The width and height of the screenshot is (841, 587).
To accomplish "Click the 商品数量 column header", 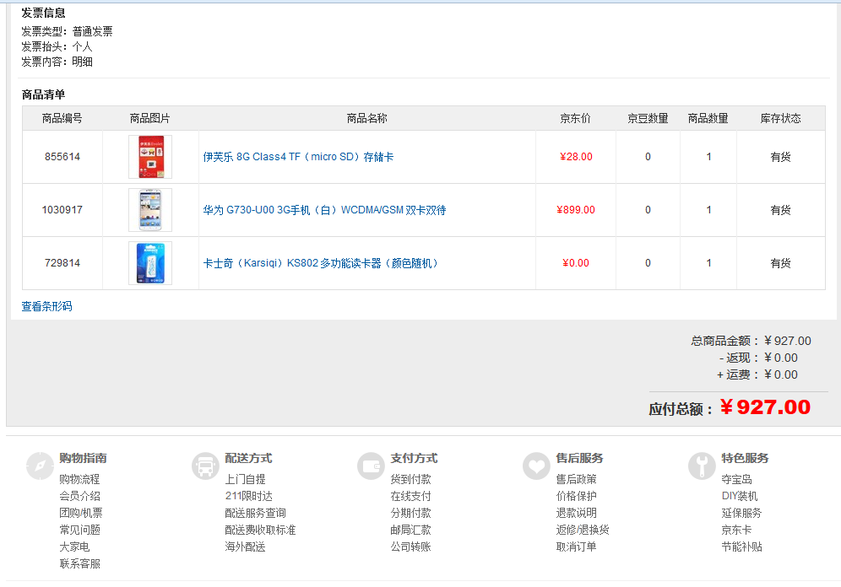I will (708, 118).
